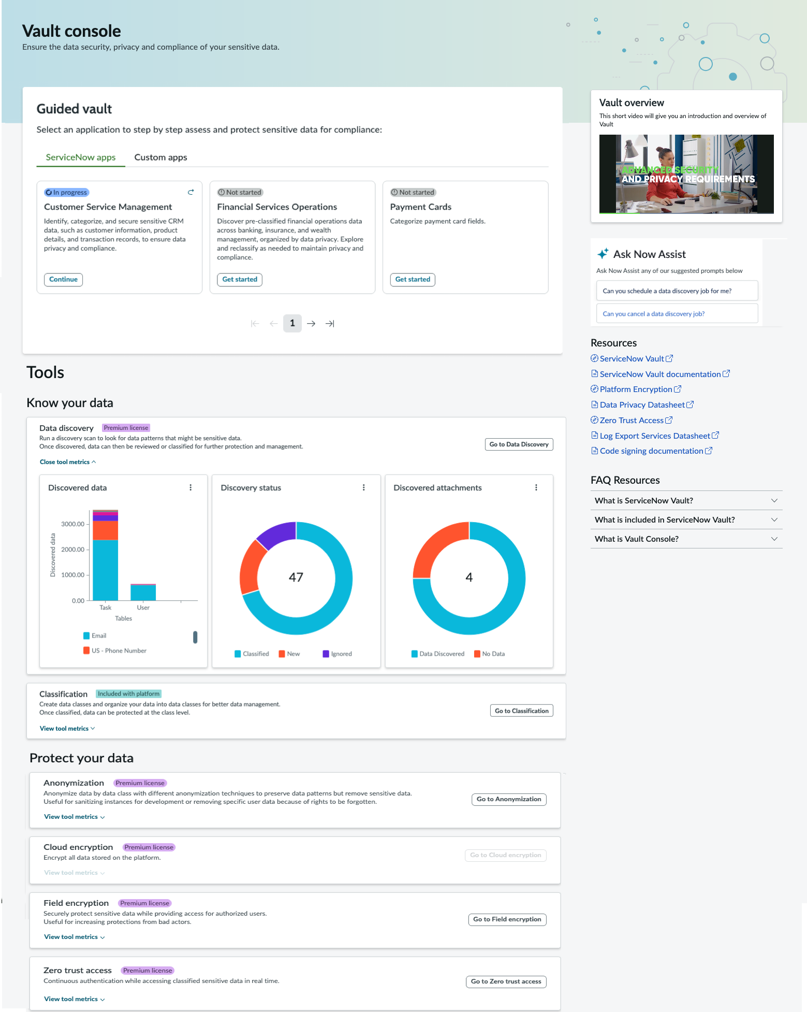
Task: Expand View tool metrics under Classification
Action: coord(67,728)
